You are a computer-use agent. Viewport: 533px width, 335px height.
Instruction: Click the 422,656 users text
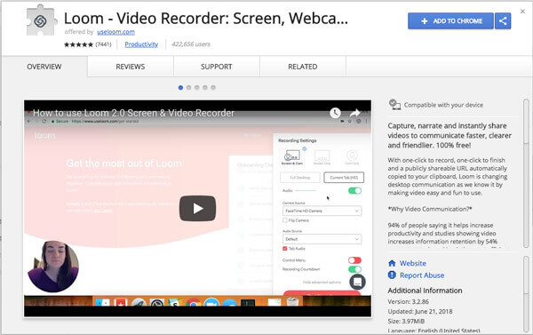(191, 44)
